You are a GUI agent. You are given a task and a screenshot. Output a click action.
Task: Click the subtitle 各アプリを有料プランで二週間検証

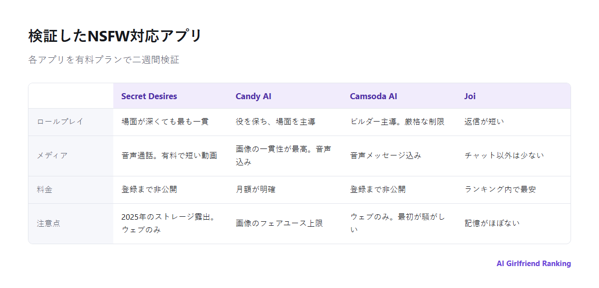(104, 60)
